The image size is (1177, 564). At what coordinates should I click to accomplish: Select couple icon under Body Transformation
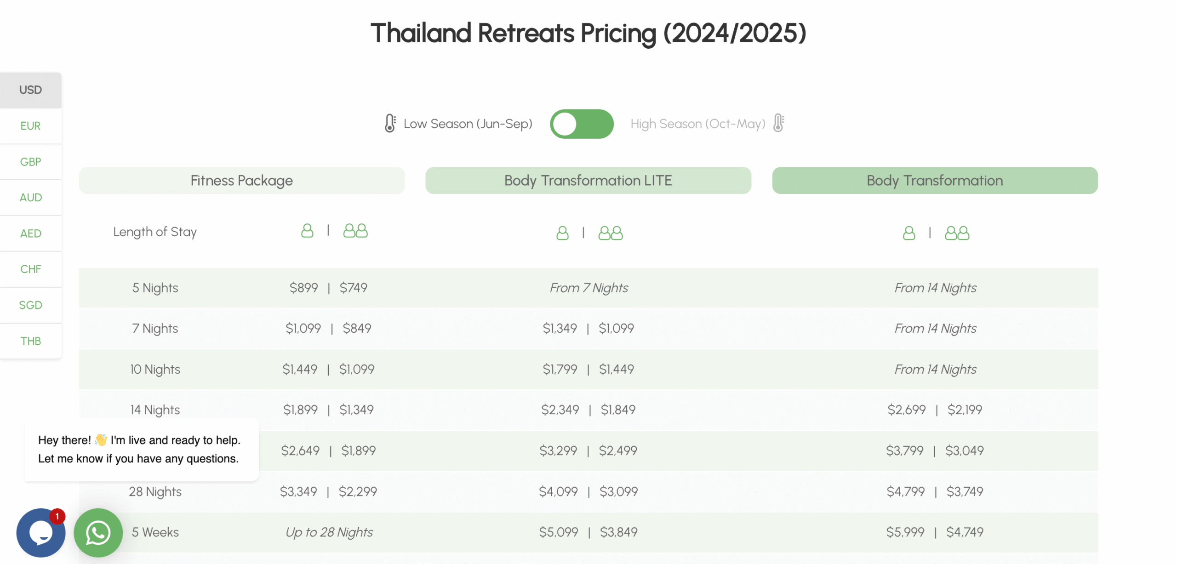957,233
